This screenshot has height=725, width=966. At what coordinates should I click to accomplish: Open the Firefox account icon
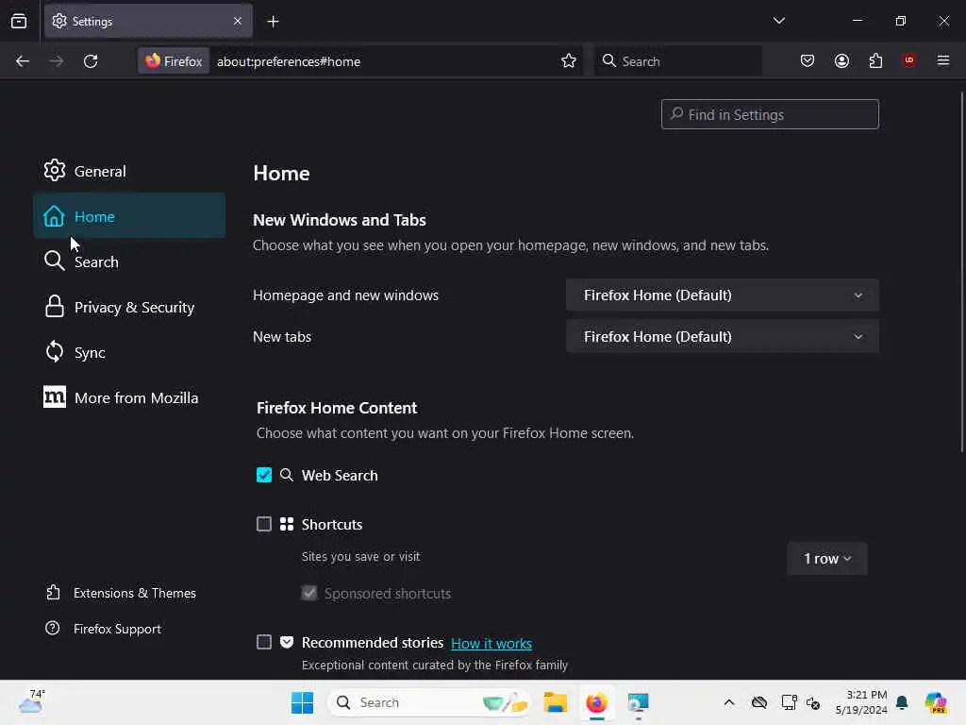(x=841, y=61)
